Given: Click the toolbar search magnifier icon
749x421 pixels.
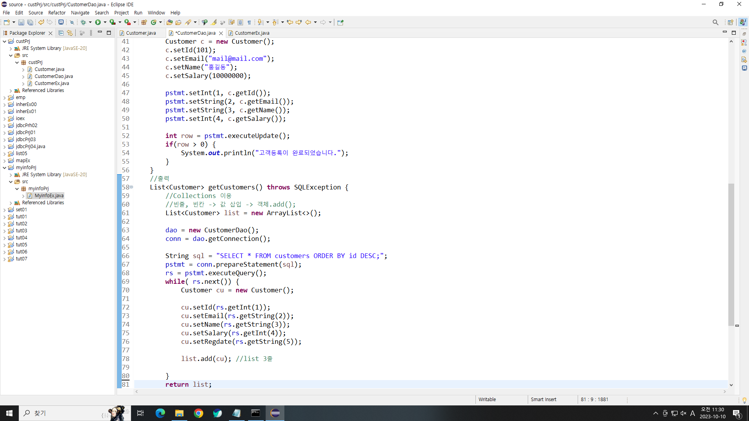Looking at the screenshot, I should click(715, 23).
